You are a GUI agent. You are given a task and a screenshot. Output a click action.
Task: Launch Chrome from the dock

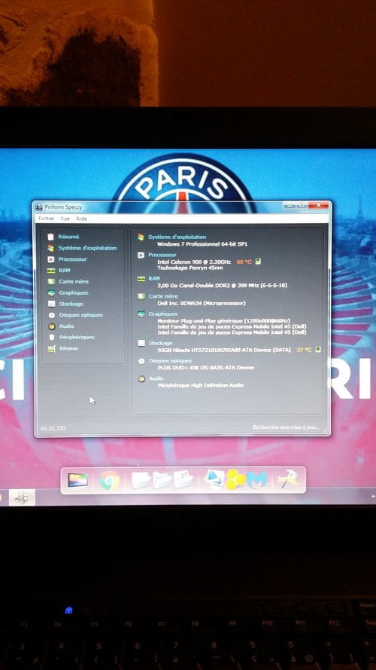(110, 480)
